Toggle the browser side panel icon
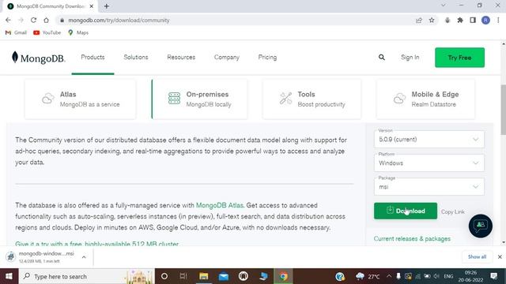Viewport: 506px width, 284px height. (473, 20)
